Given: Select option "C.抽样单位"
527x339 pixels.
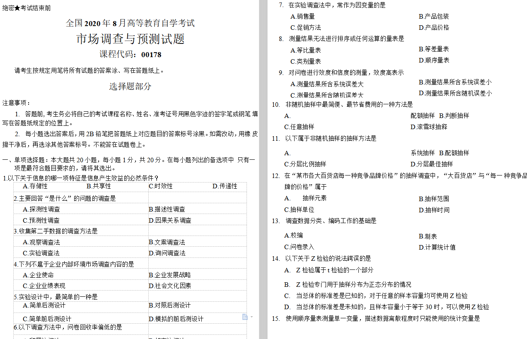Looking at the screenshot, I should [x=299, y=210].
